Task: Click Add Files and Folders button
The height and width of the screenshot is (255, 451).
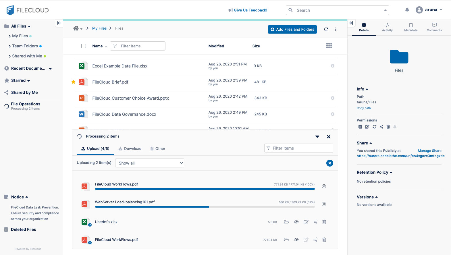Action: point(292,29)
